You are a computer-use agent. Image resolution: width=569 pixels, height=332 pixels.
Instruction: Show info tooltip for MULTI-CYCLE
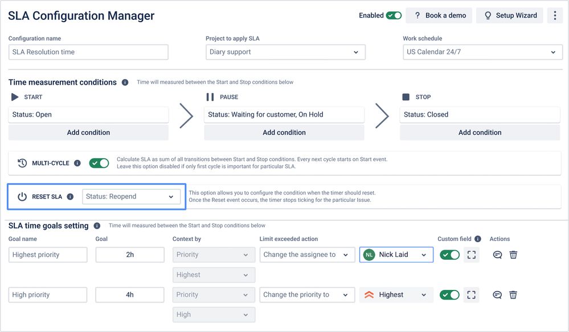pos(77,163)
